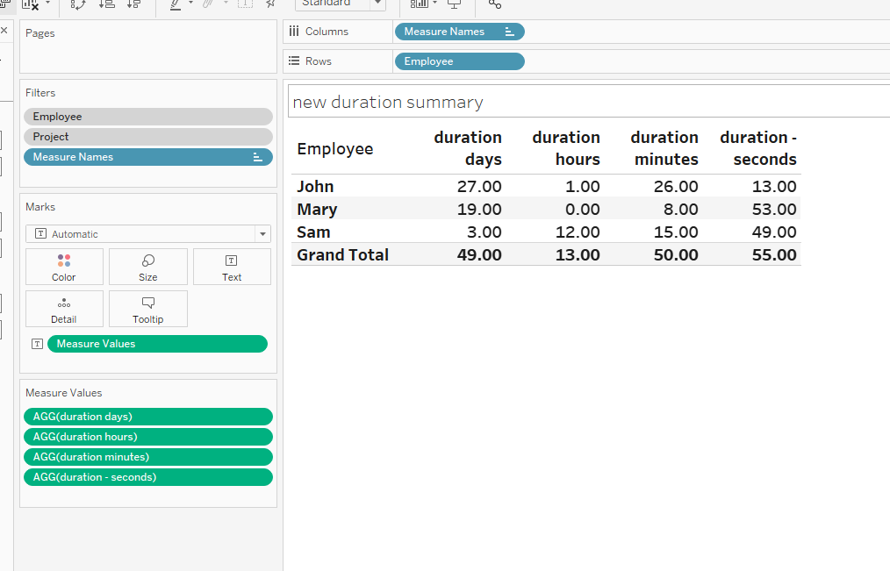Image resolution: width=890 pixels, height=571 pixels.
Task: Expand the Show/Hide Cards dropdown arrow
Action: click(434, 3)
